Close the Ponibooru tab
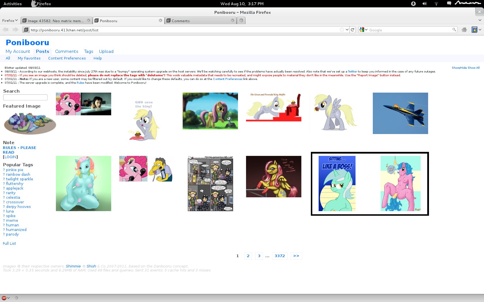Image resolution: width=484 pixels, height=302 pixels. [x=160, y=20]
